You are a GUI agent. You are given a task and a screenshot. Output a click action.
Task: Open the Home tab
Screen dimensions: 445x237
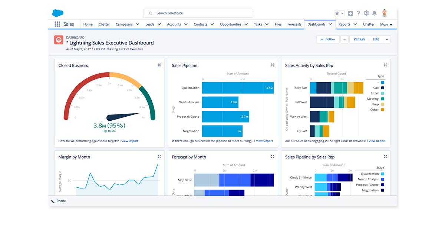[88, 24]
